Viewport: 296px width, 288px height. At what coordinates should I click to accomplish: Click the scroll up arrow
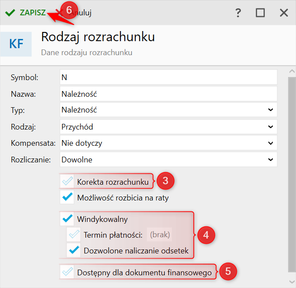(292, 71)
